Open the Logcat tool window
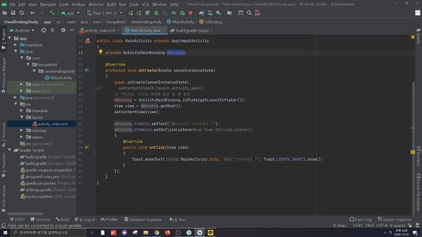Screen dimensions: 422x237 click(x=85, y=219)
